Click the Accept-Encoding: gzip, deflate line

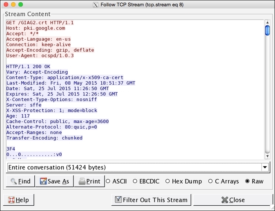coord(50,50)
